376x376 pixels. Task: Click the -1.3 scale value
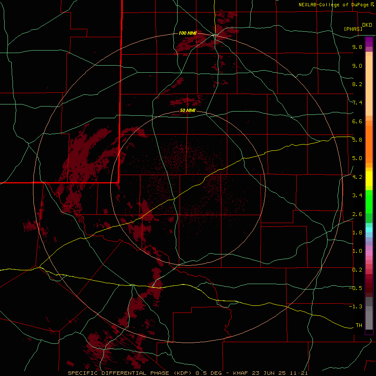click(356, 307)
